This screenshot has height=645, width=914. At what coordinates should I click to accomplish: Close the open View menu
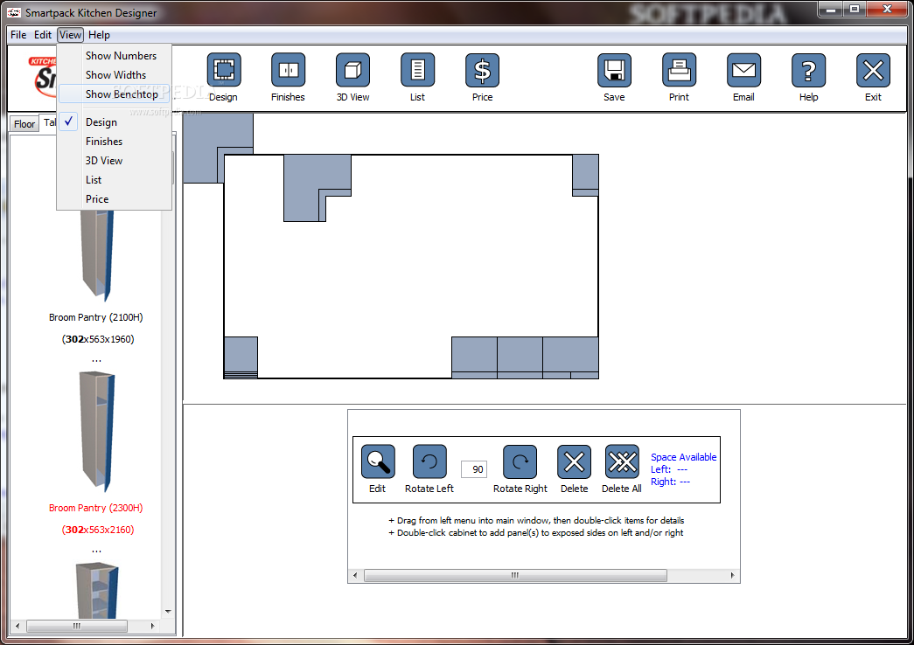(x=71, y=34)
